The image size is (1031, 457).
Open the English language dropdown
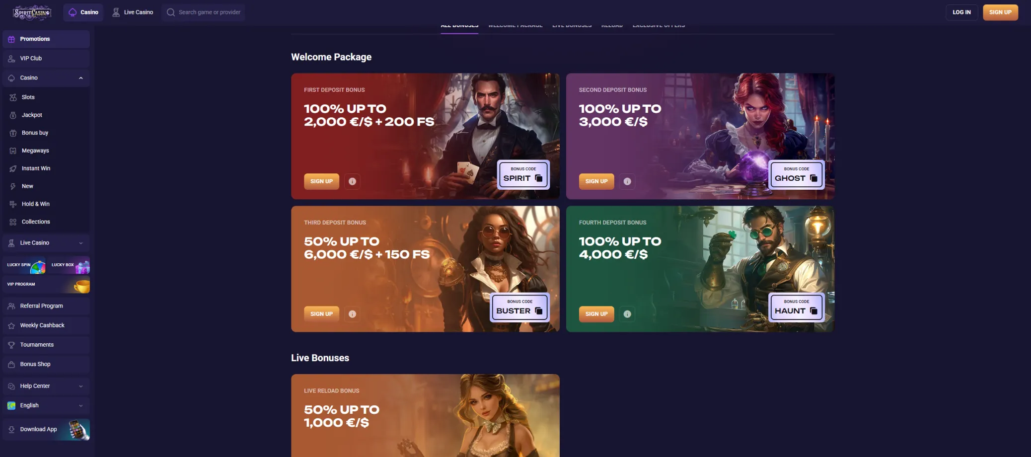pos(46,405)
